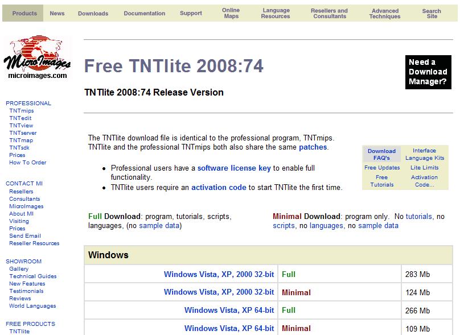
Task: Open the How To Order link
Action: [27, 162]
